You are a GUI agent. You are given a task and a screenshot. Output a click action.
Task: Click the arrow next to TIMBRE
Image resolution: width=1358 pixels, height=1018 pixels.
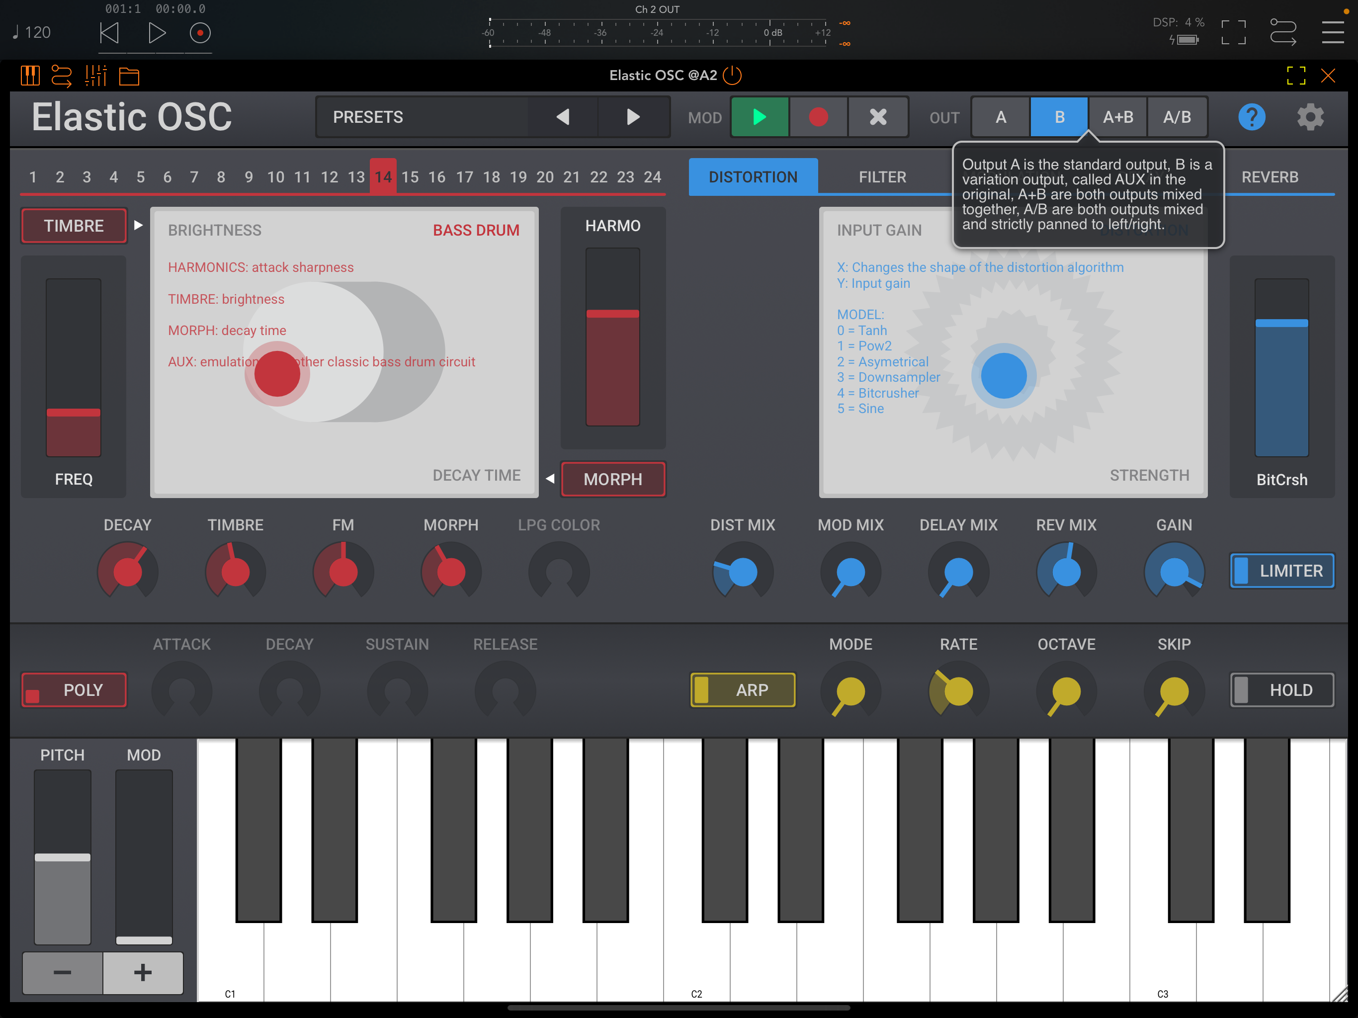click(138, 225)
